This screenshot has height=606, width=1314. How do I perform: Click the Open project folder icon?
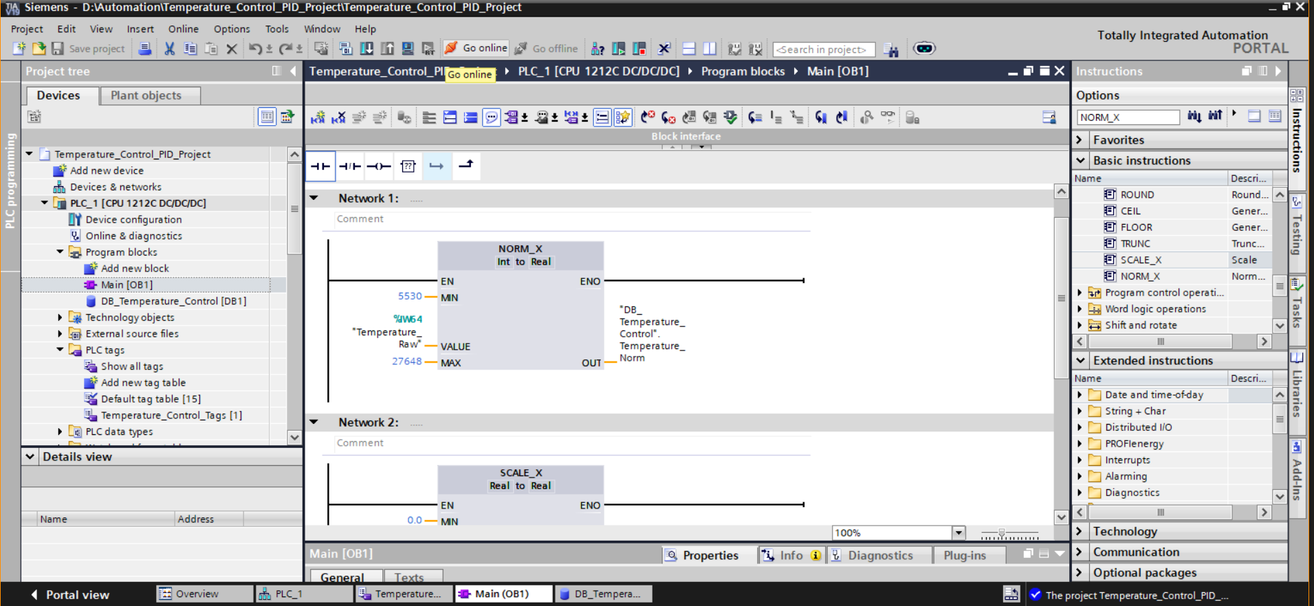click(x=39, y=49)
